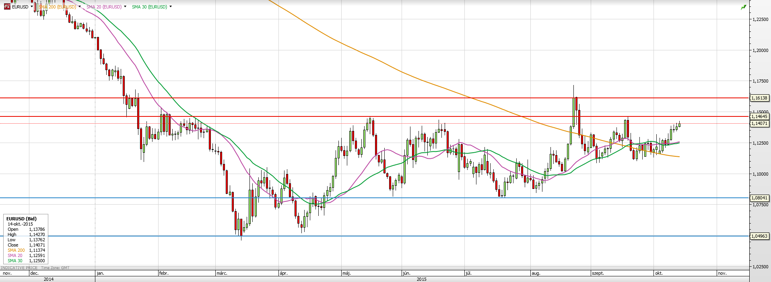This screenshot has width=771, height=282.
Task: Click the orange SMA 200 (EURUSD) legend label
Action: [58, 7]
